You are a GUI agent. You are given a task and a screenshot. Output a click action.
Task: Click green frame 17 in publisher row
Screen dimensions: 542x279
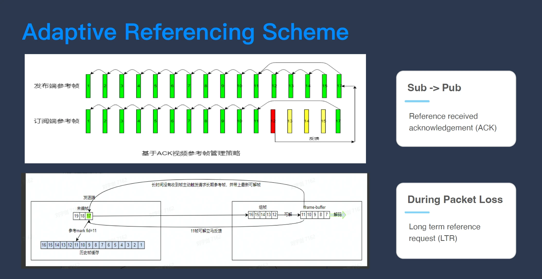point(339,86)
